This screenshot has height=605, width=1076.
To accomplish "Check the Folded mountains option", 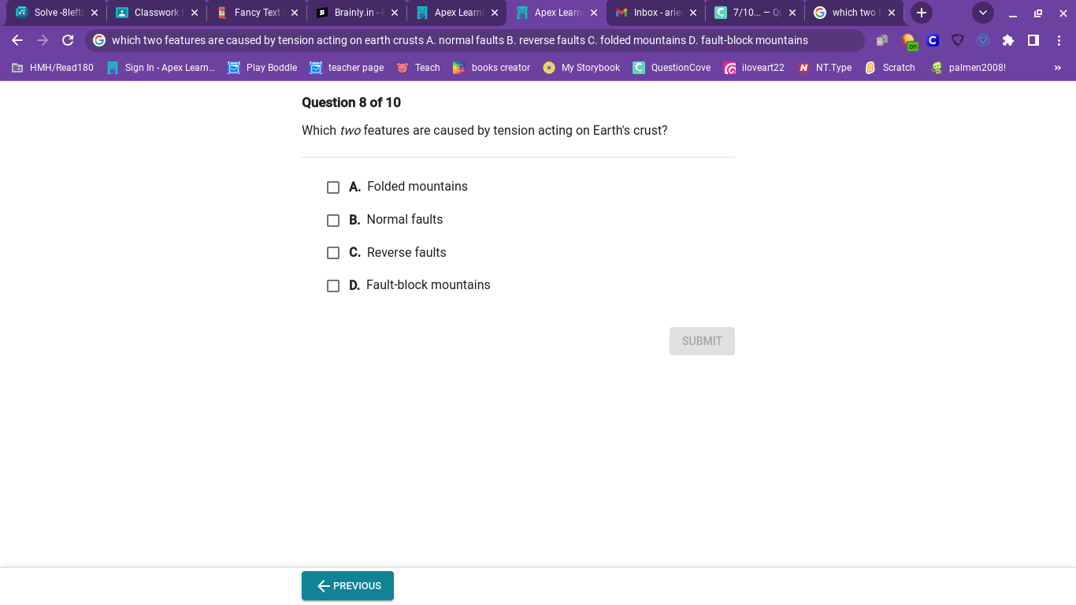I will click(333, 187).
